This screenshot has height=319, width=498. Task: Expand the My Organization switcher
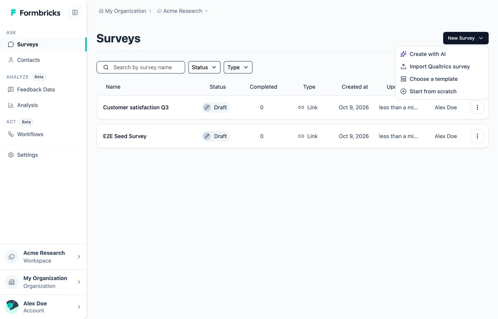click(43, 282)
